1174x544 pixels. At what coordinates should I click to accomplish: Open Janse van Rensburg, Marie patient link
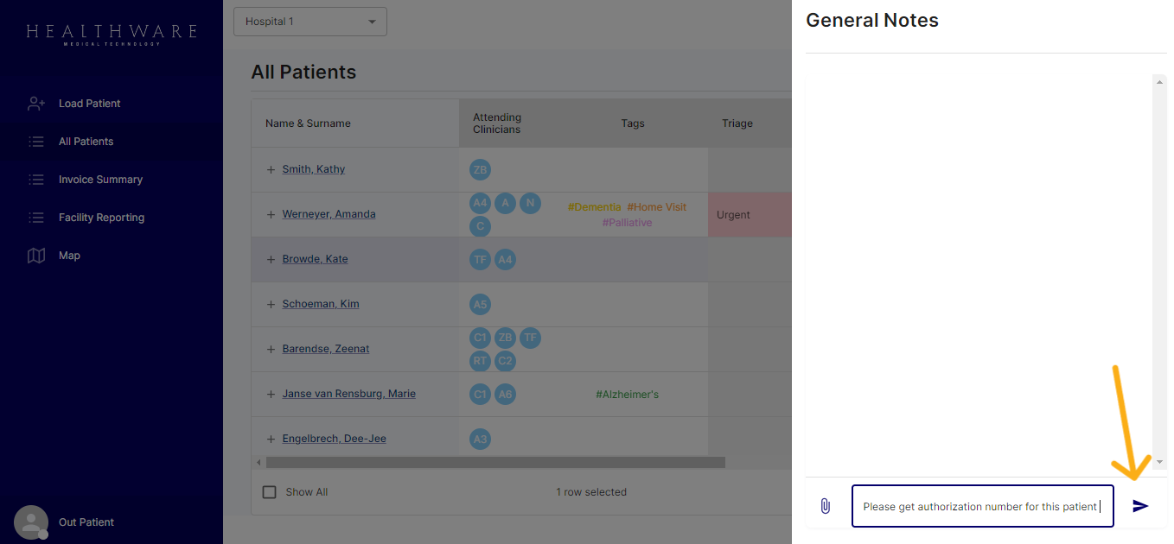(x=348, y=394)
